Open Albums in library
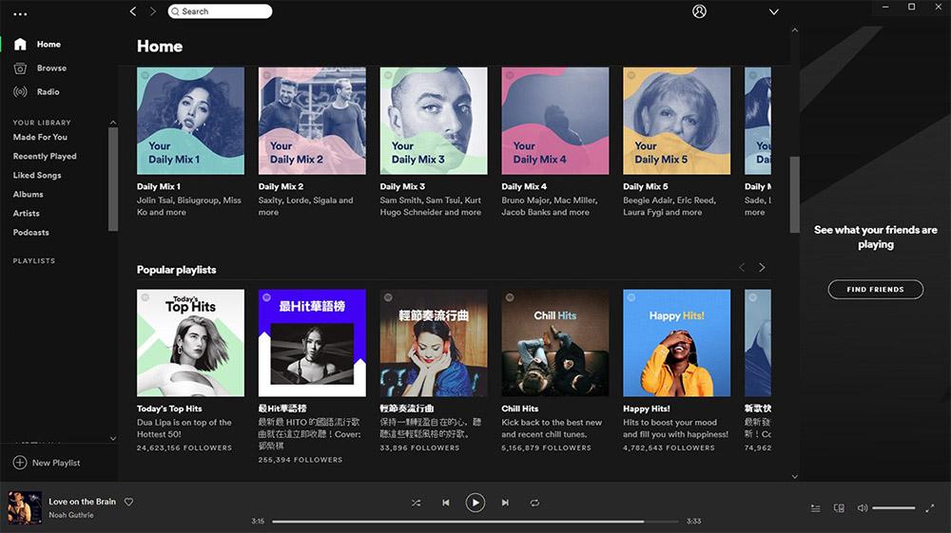This screenshot has height=533, width=951. click(28, 195)
